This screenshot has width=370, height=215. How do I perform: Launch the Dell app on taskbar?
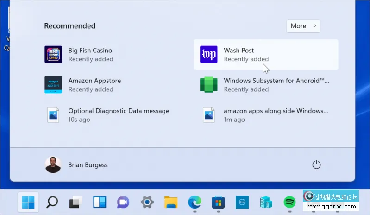tap(242, 202)
